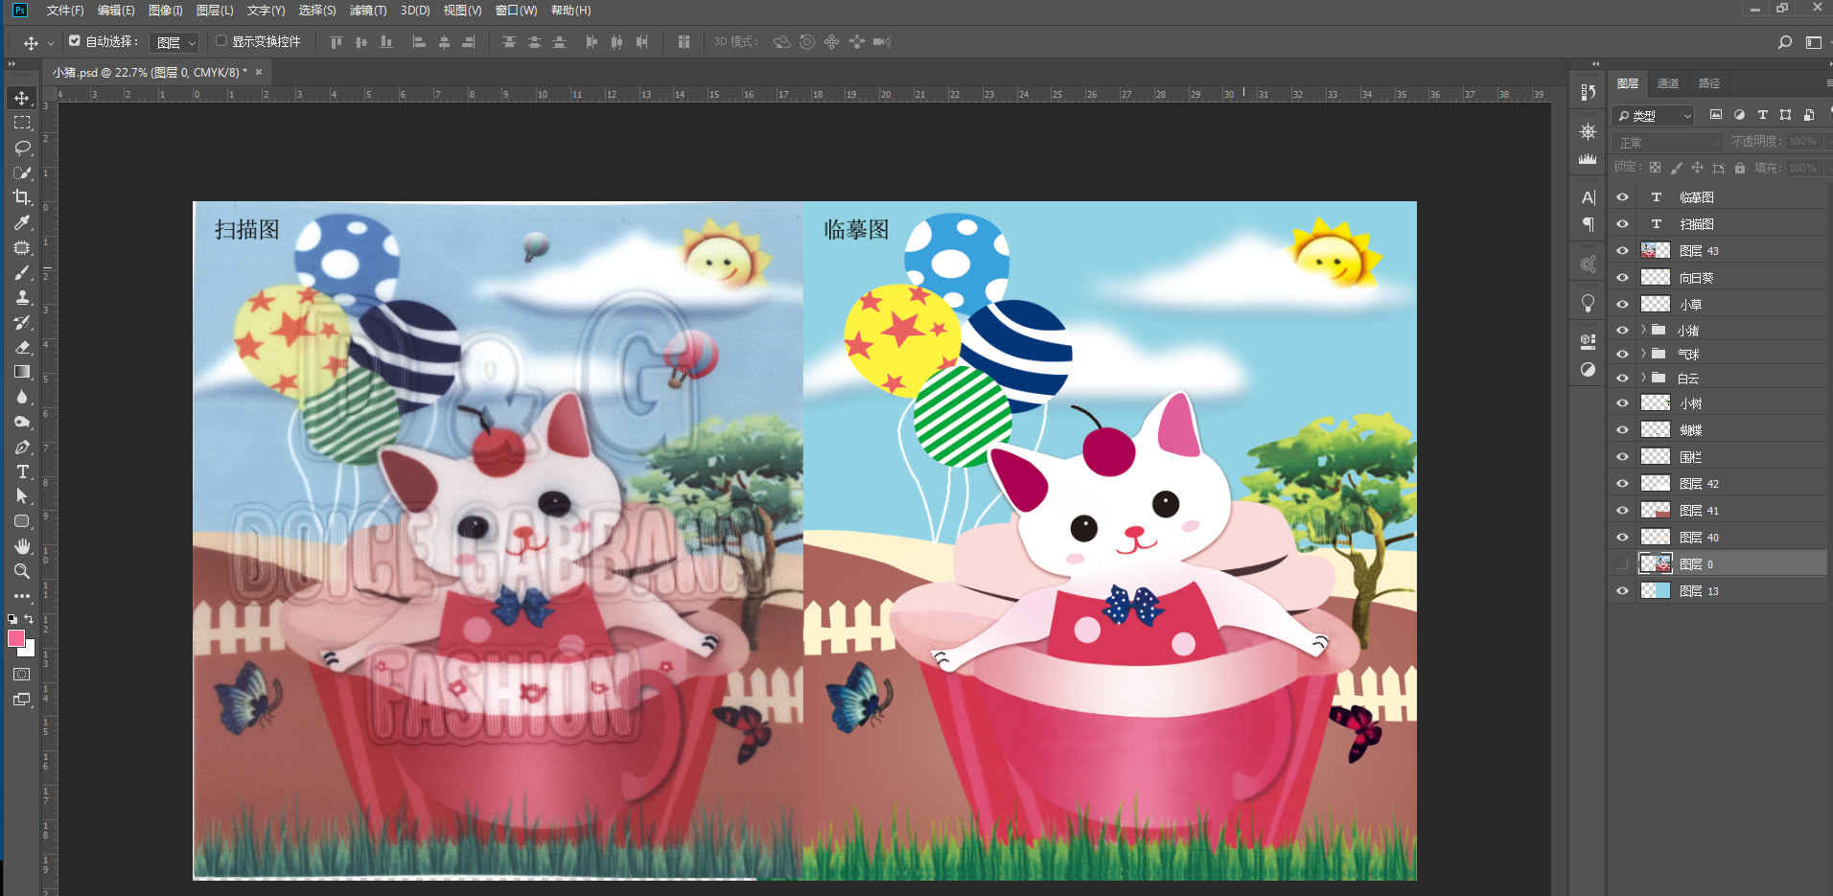
Task: Open the search icon in options bar
Action: [1784, 42]
